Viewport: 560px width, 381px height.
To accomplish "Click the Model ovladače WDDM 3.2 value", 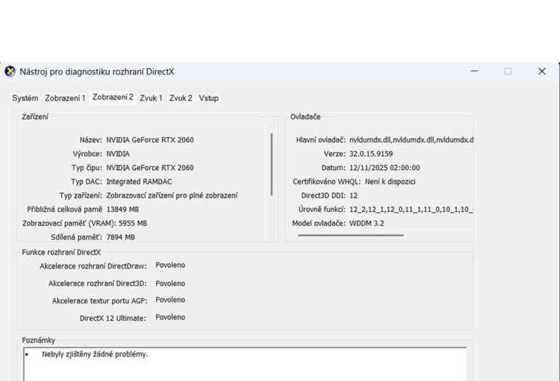I will tap(366, 224).
